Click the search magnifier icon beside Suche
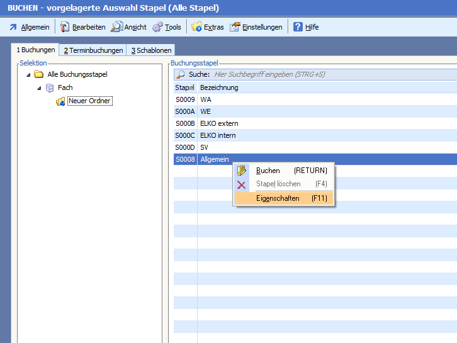Viewport: 457px width, 343px height. pyautogui.click(x=181, y=74)
